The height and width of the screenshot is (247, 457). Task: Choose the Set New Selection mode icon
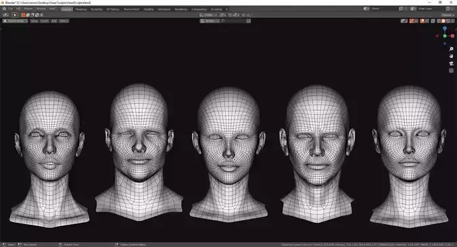(23, 15)
